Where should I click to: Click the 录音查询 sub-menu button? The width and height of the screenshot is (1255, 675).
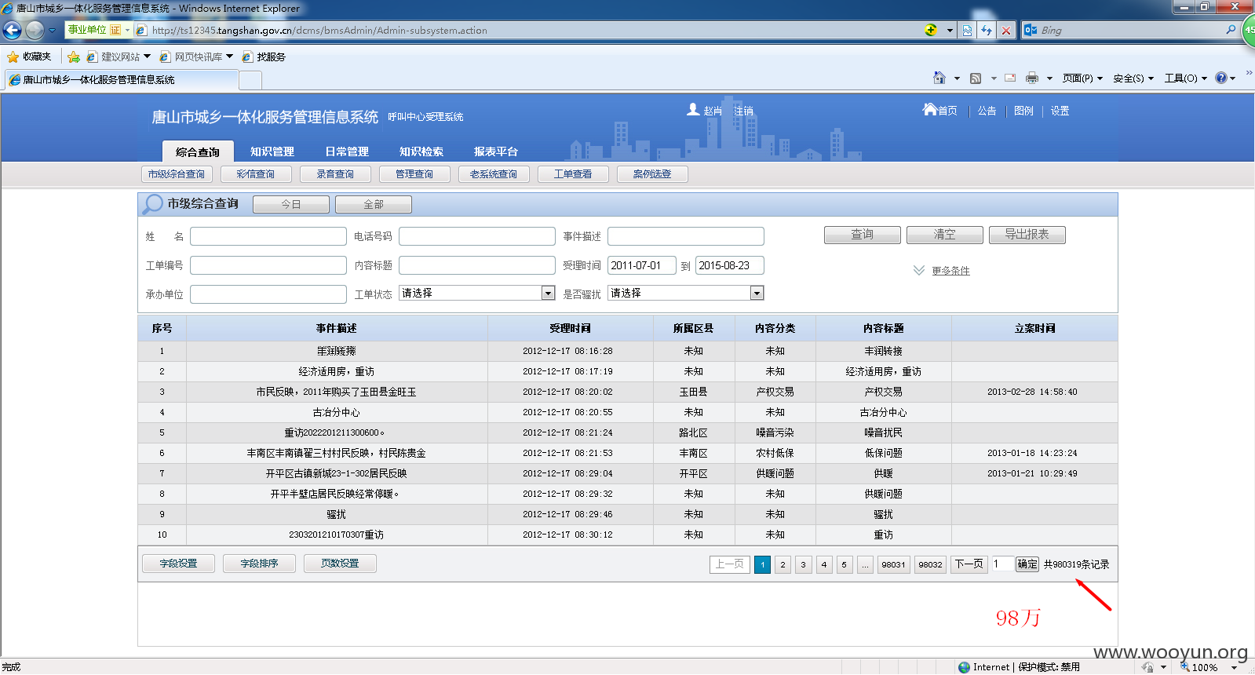[x=335, y=174]
